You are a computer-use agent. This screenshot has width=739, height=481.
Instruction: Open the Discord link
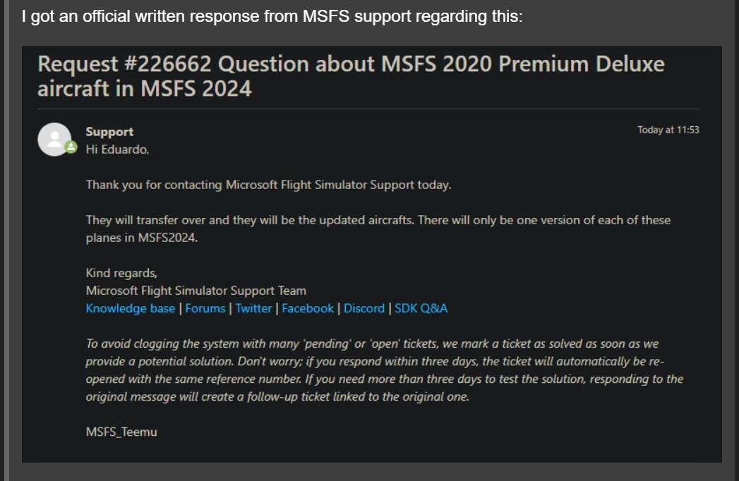click(364, 308)
